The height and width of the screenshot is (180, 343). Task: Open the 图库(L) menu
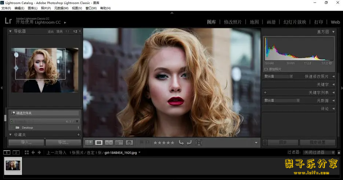click(x=33, y=8)
